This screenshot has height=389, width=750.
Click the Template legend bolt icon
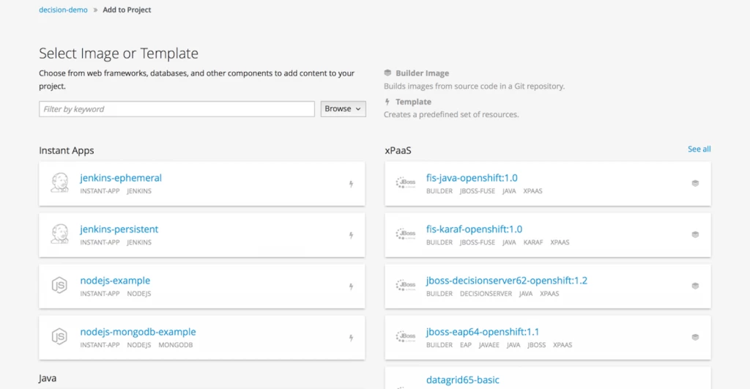(387, 101)
